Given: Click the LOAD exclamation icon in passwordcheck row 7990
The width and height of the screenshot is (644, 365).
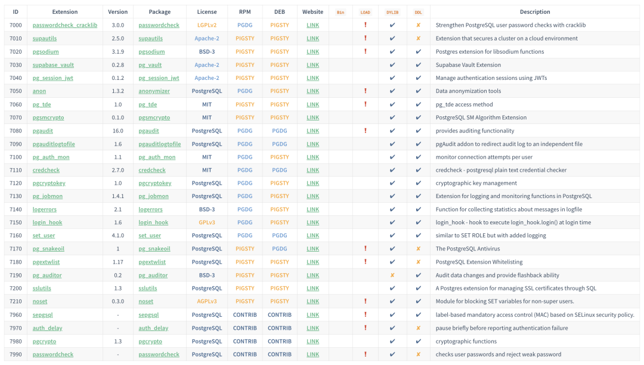Looking at the screenshot, I should (x=365, y=354).
